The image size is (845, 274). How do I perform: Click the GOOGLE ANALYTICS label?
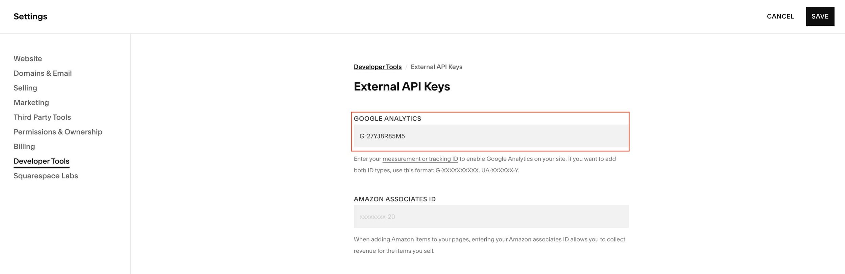point(387,119)
